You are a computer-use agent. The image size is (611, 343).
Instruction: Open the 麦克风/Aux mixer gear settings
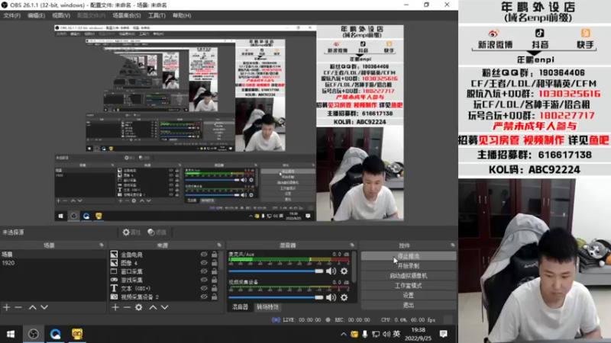[x=344, y=271]
